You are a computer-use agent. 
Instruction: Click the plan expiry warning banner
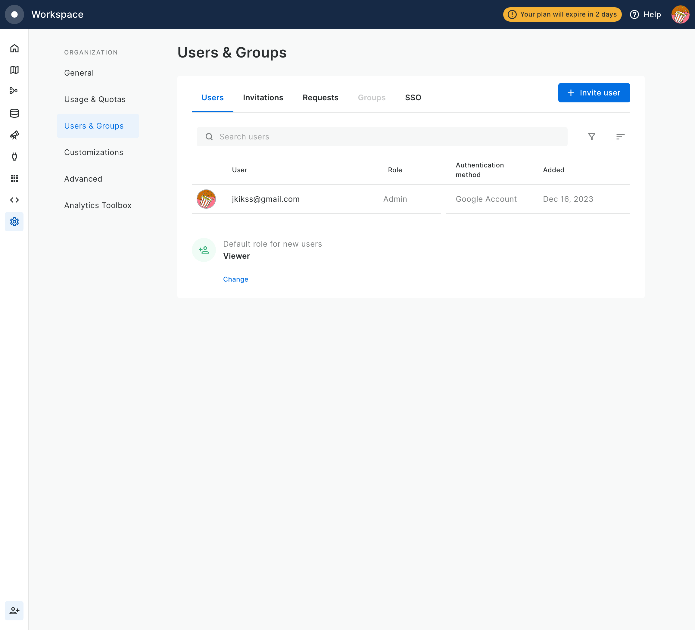(562, 14)
